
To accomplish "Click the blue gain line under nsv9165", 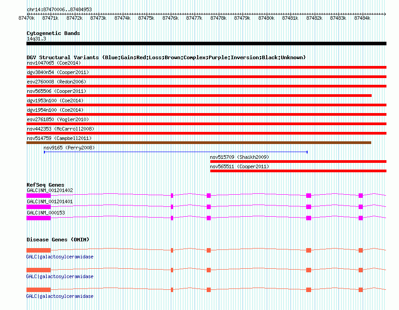I will coord(176,152).
